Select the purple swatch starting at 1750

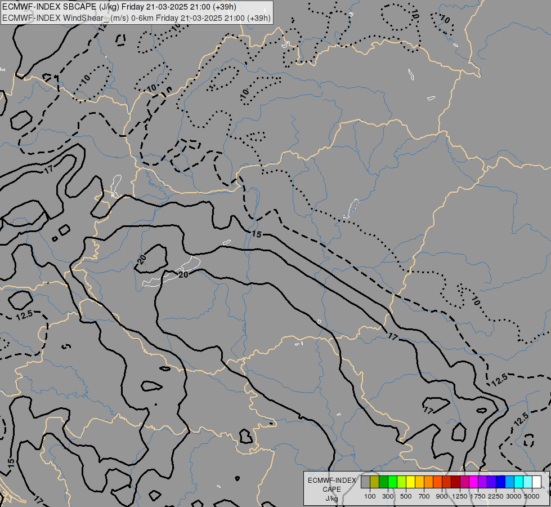click(x=483, y=482)
